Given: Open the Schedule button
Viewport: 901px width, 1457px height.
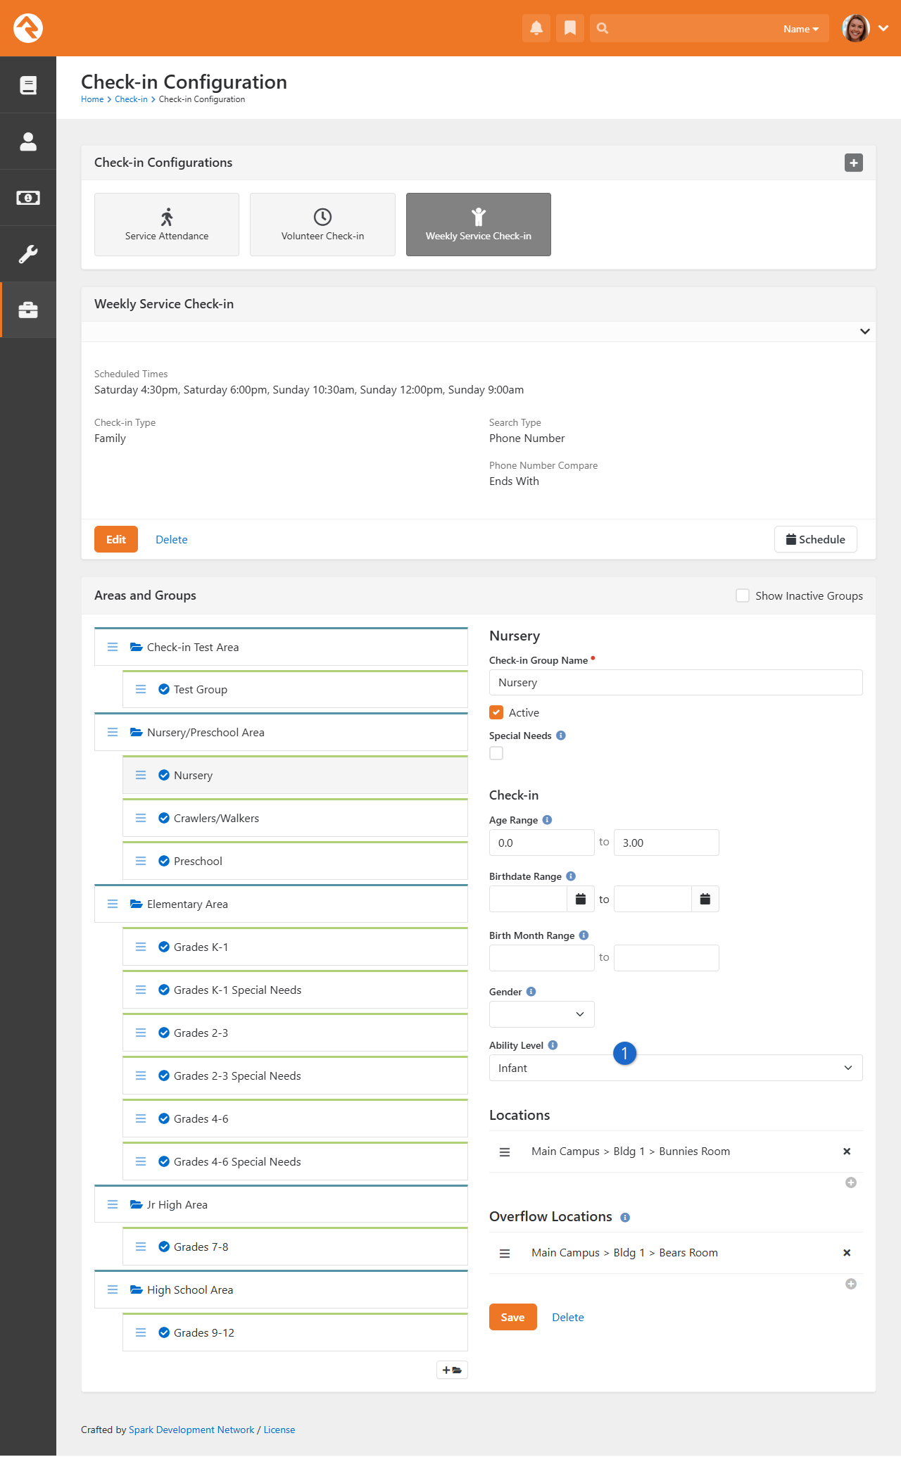Looking at the screenshot, I should pos(815,539).
